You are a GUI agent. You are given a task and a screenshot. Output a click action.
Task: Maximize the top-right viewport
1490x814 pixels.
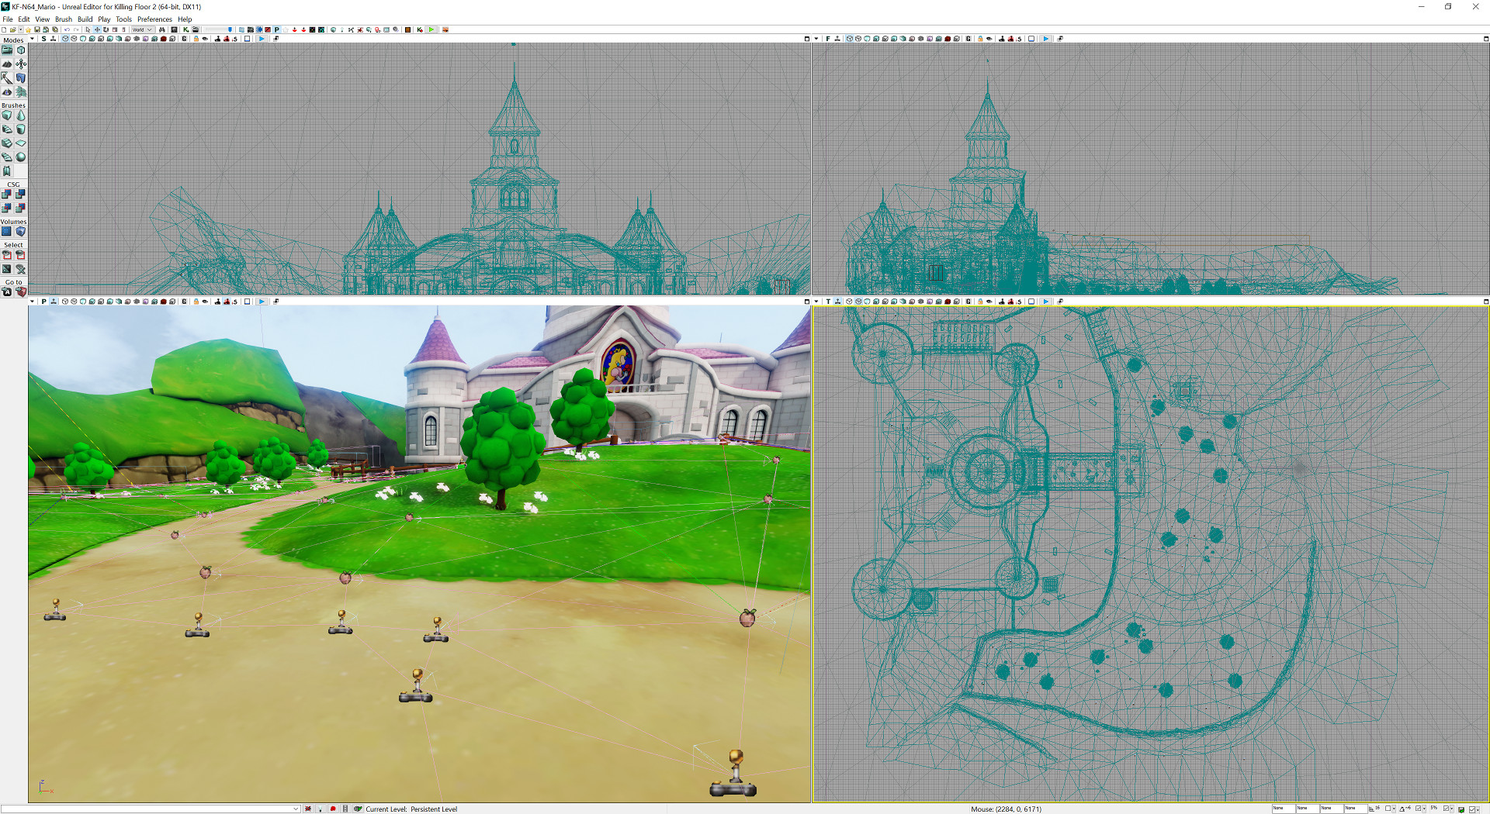pos(1486,39)
